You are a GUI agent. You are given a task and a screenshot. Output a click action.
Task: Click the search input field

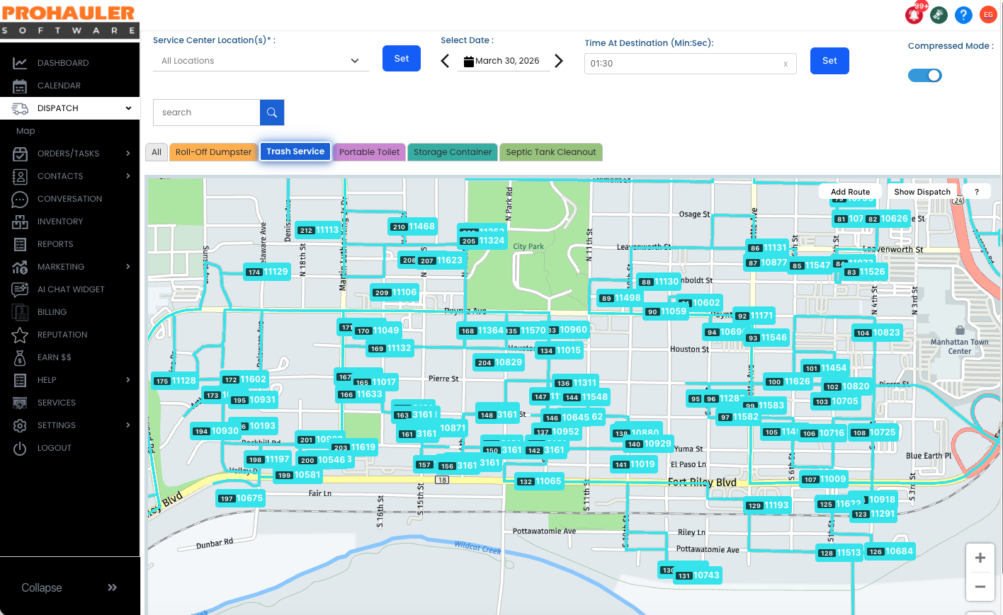click(207, 113)
